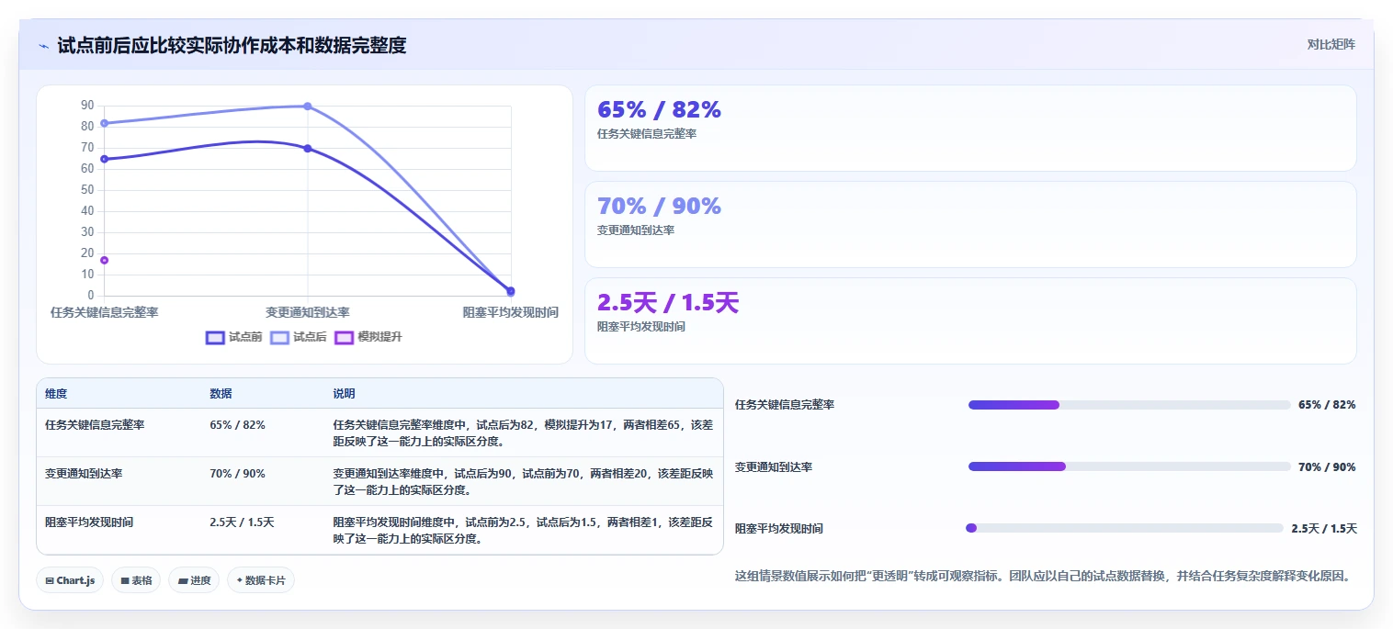Screen dimensions: 1393x629
Task: Click the table row cell 任务关键信息完整率
Action: [95, 425]
